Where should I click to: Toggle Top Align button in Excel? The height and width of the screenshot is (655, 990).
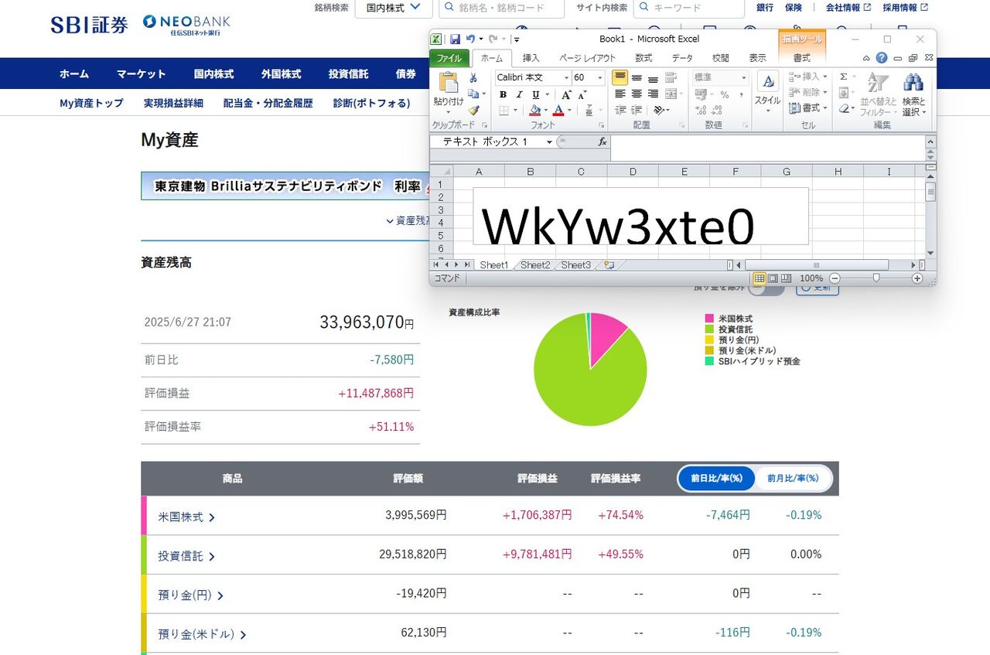[620, 77]
